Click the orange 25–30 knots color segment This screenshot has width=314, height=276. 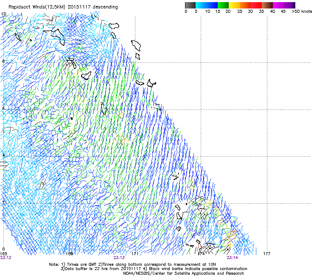(245, 5)
